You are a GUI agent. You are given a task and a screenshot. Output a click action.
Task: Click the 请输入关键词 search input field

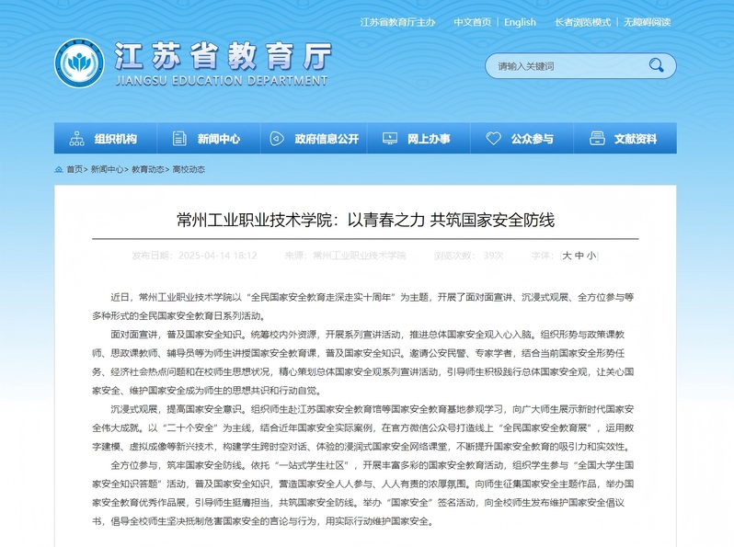[x=566, y=66]
